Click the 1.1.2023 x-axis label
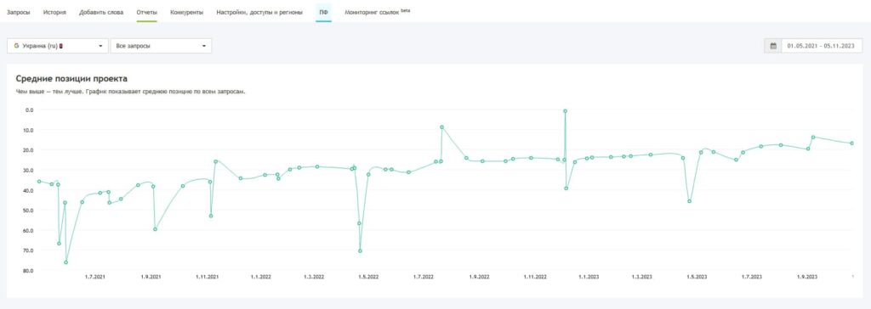The image size is (871, 309). pos(589,276)
